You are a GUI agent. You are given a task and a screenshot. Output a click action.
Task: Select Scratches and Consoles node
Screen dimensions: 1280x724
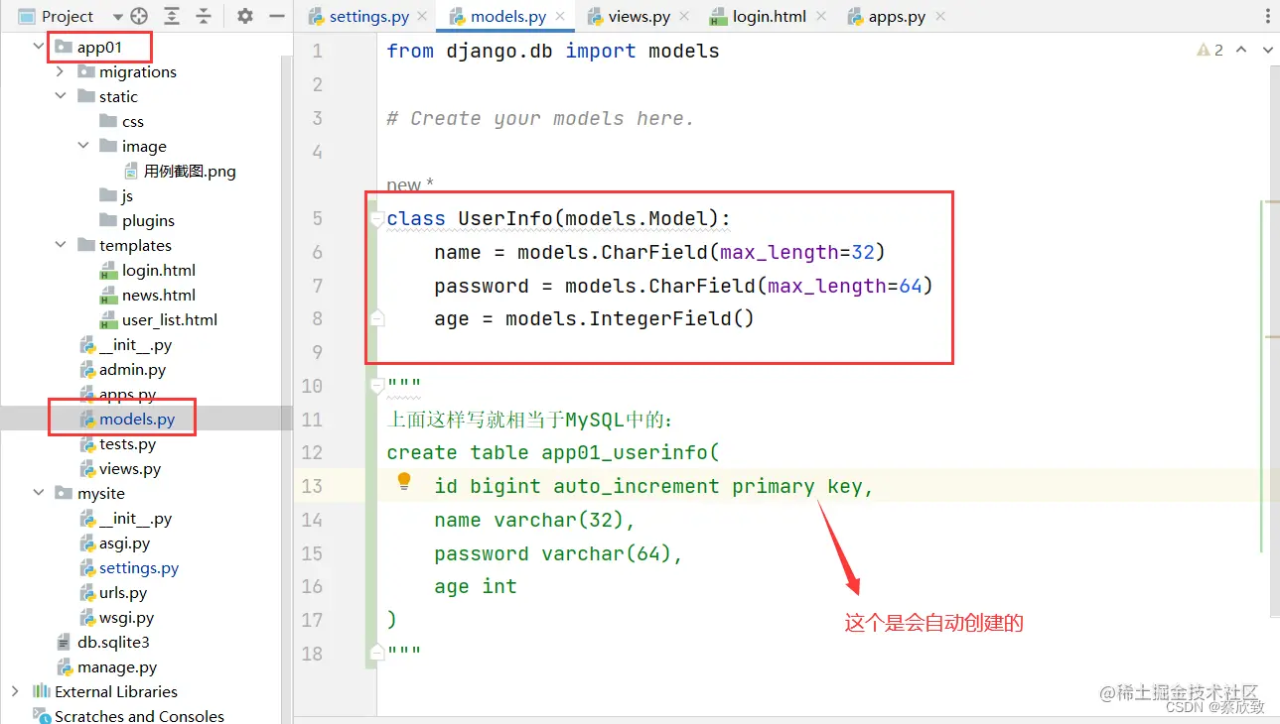coord(128,715)
